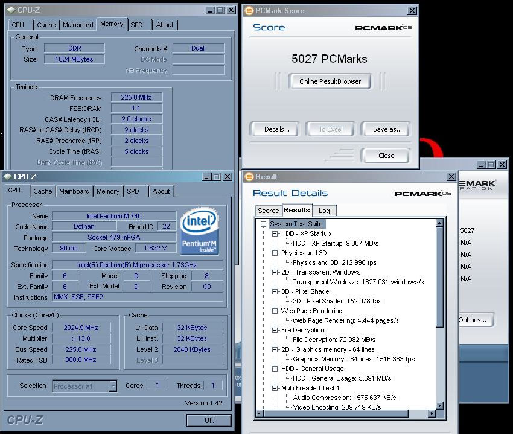Open the Processor #1 selection dropdown
Image resolution: width=513 pixels, height=435 pixels.
coord(113,386)
